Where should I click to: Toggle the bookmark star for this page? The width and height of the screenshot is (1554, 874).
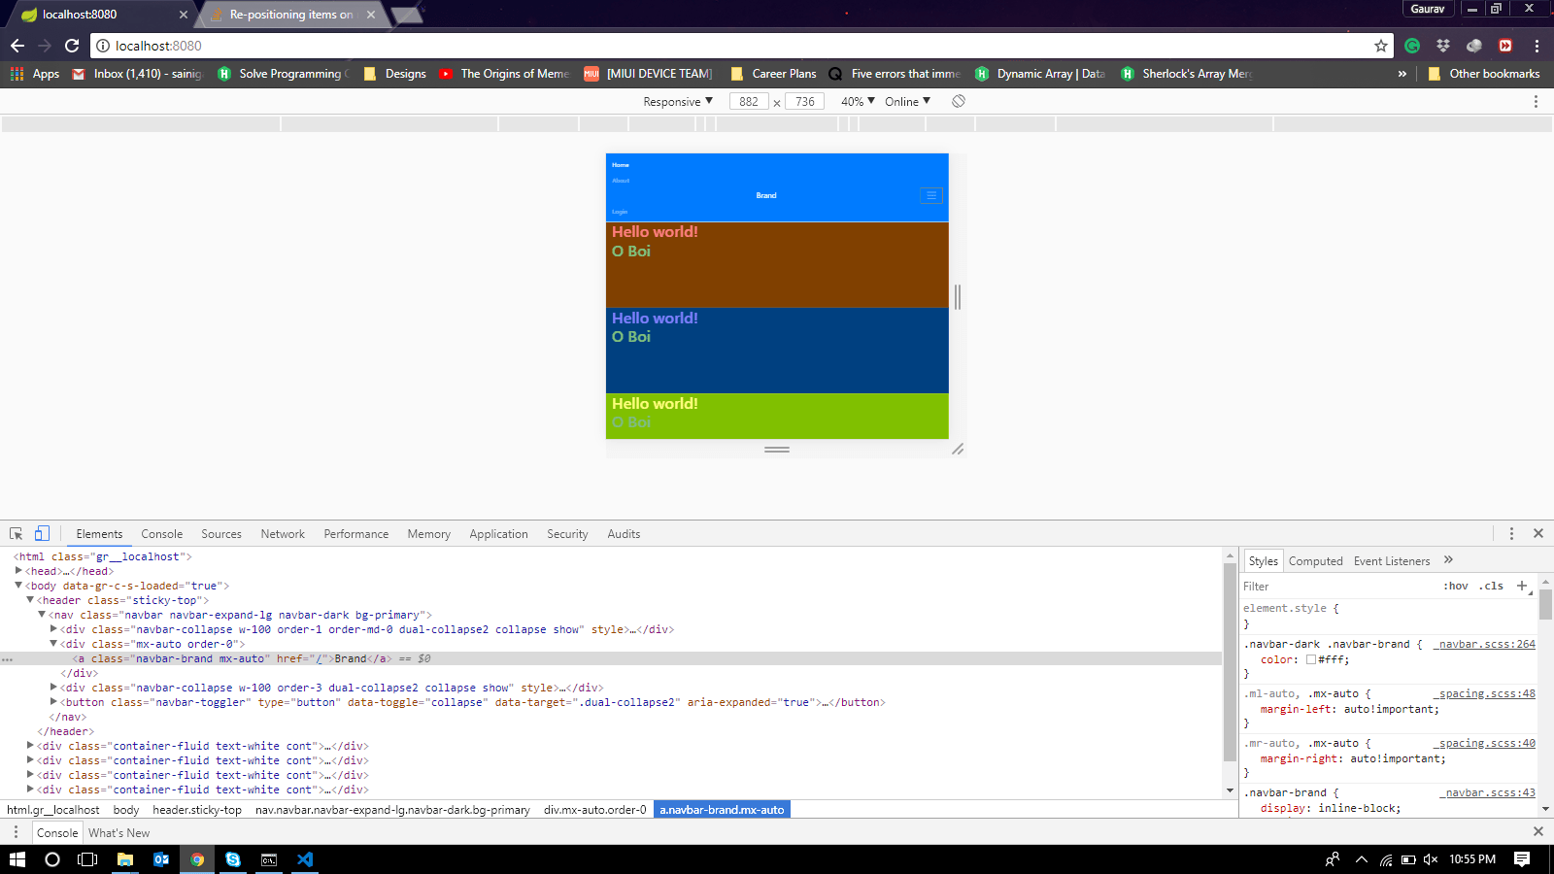click(1379, 45)
